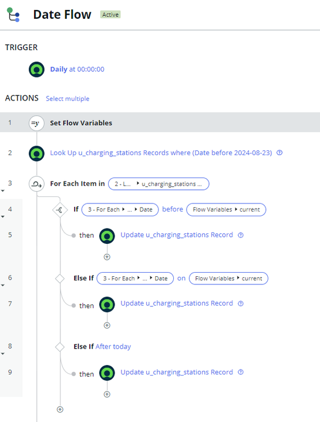This screenshot has width=320, height=422.
Task: Open the Daily at 00:00:00 trigger
Action: tap(77, 69)
